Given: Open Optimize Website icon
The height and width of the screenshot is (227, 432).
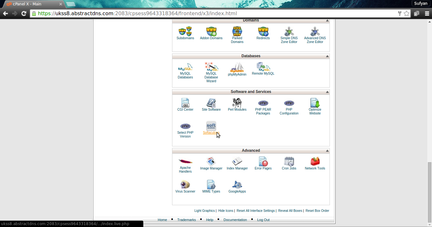Looking at the screenshot, I should coord(315,103).
